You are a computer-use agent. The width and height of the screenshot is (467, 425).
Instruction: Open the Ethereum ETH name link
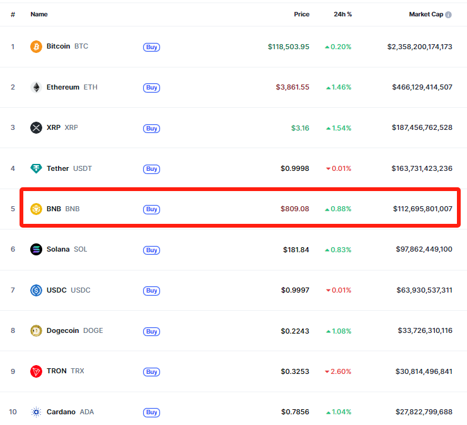tap(72, 87)
